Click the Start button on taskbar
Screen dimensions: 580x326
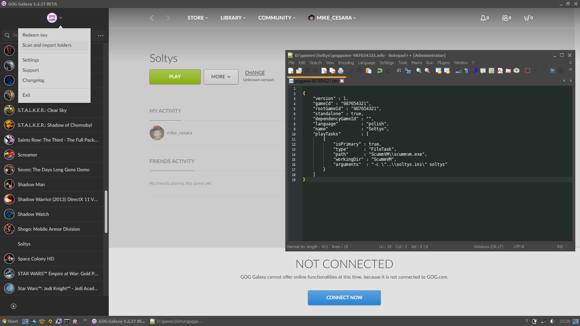coord(10,321)
